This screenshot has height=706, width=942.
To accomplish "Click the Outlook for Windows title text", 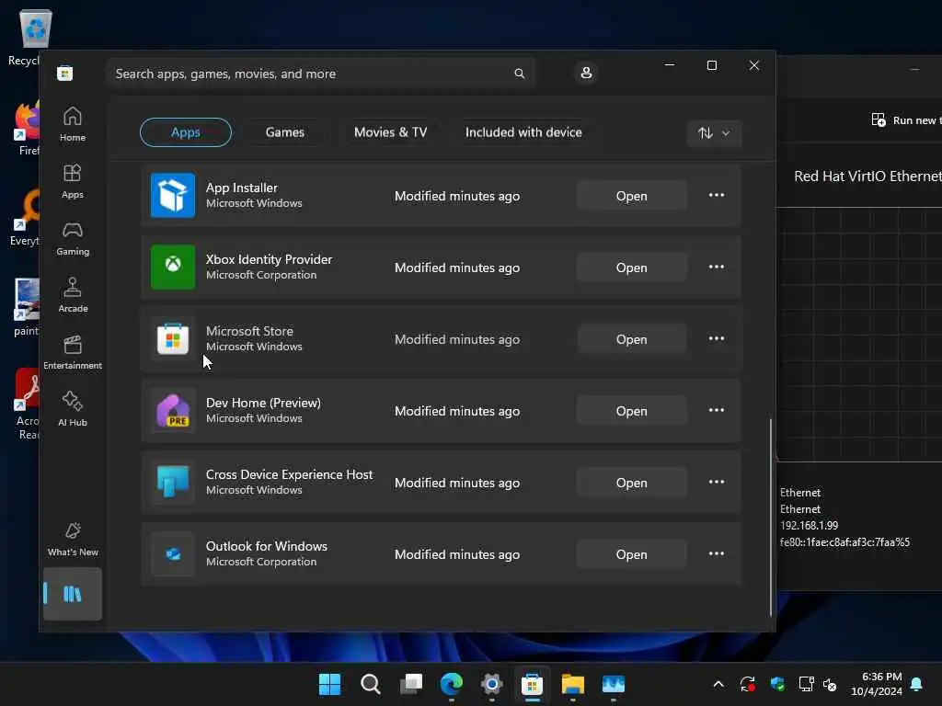I will pyautogui.click(x=267, y=546).
